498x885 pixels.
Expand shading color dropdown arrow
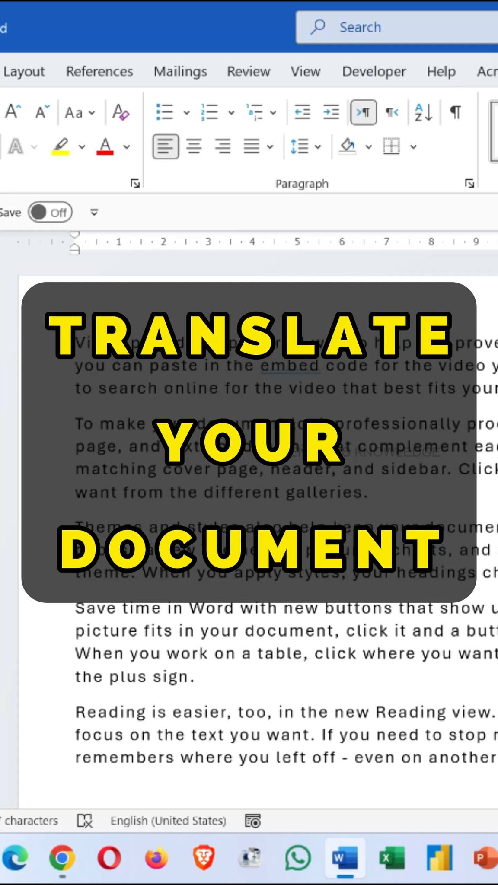(369, 147)
